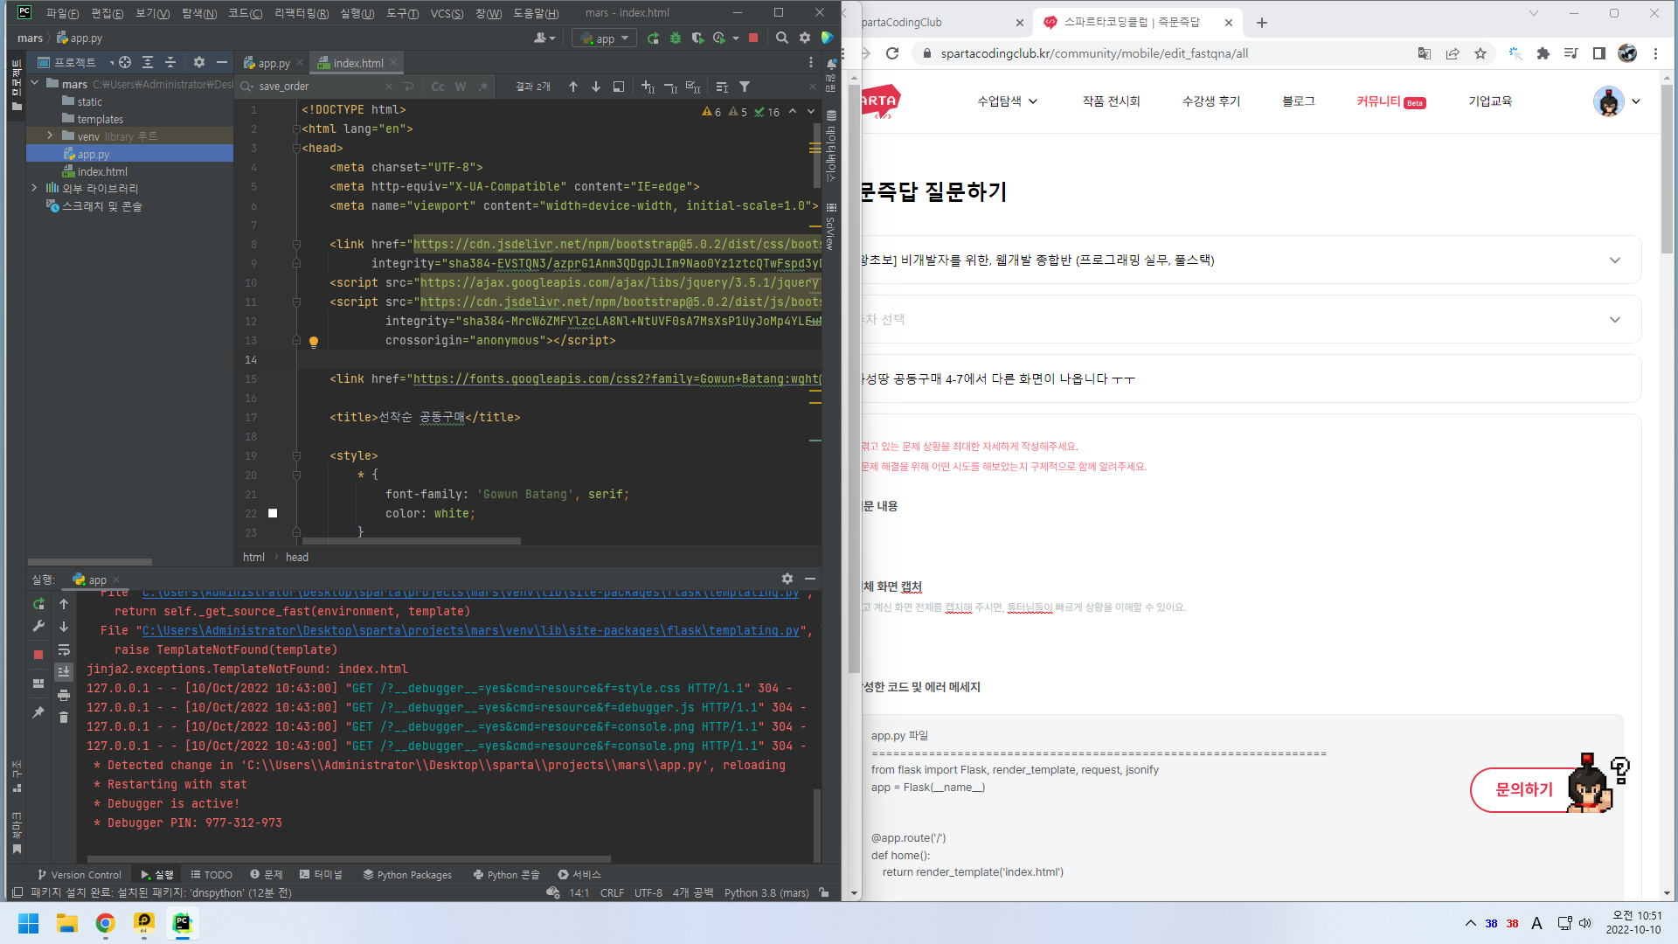Toggle scroll-to-end in the Run console

tap(64, 671)
